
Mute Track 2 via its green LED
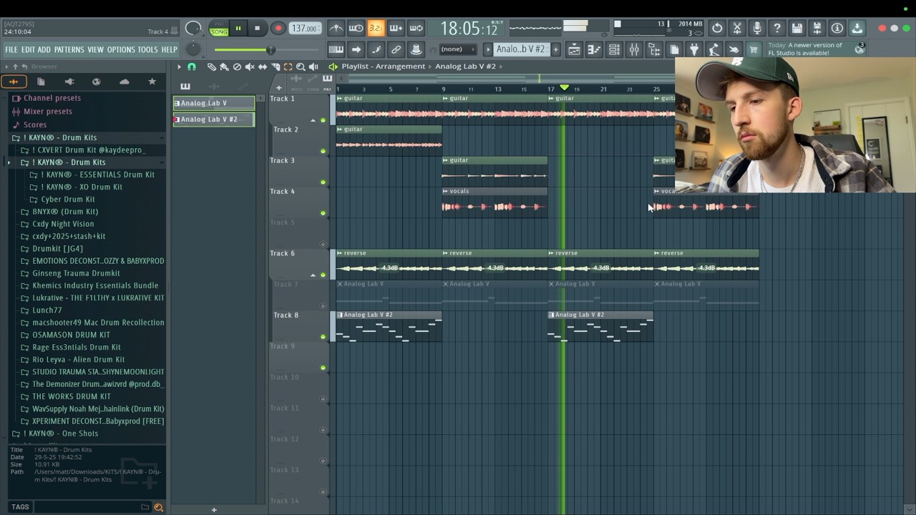[323, 151]
